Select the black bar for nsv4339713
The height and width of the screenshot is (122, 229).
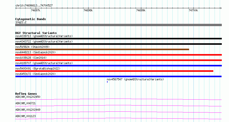coord(118,39)
